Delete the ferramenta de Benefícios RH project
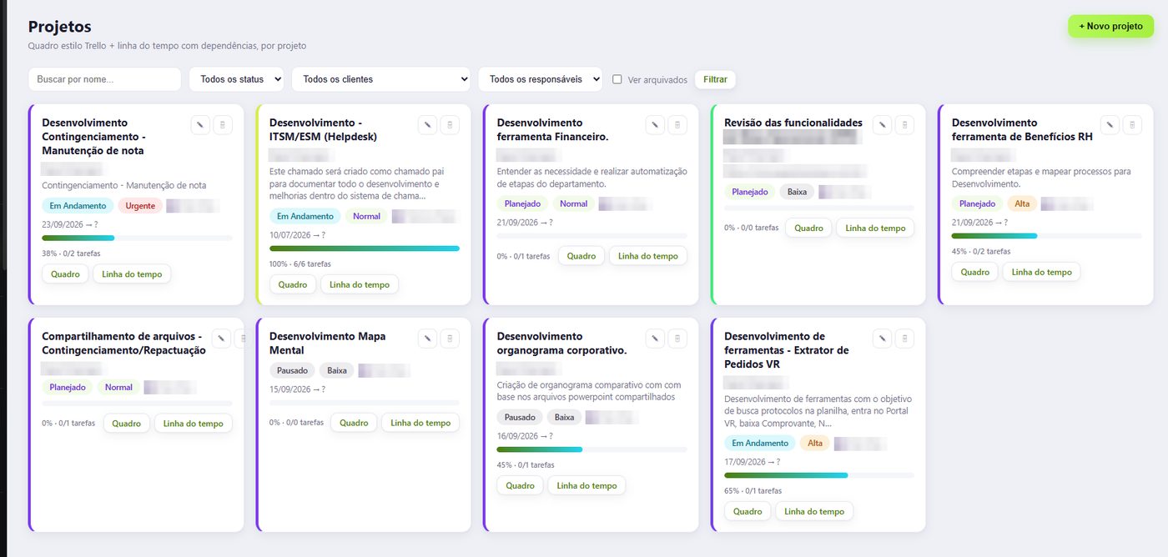1168x557 pixels. [x=1132, y=125]
